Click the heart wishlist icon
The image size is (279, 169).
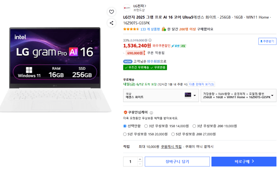111,12
